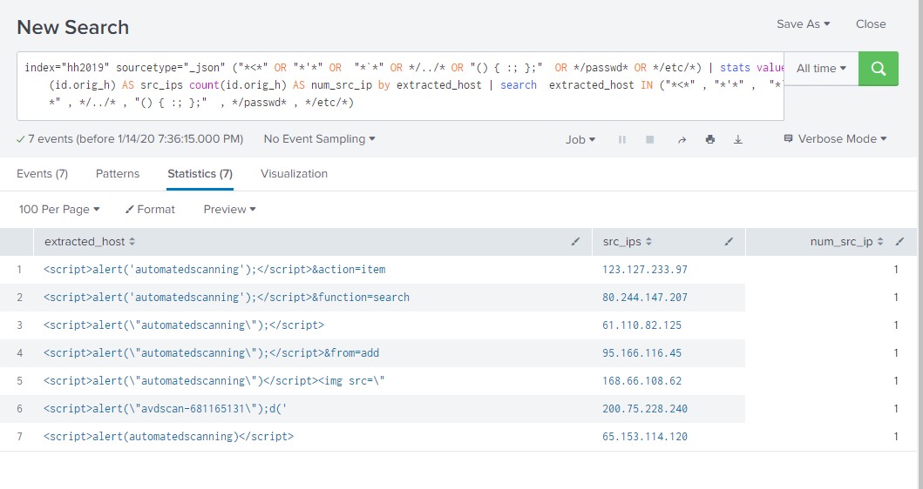Click format pencil on src_ips column
923x489 pixels.
pos(730,242)
